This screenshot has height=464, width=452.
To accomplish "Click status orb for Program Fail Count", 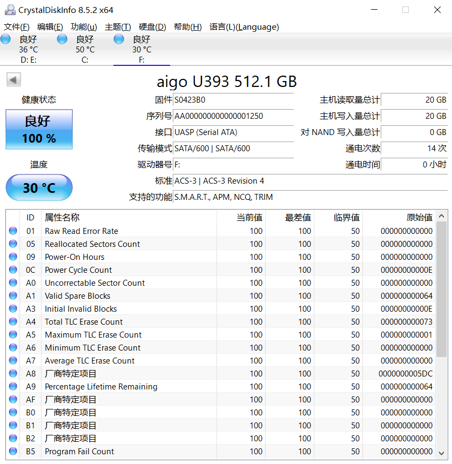I will coord(13,451).
